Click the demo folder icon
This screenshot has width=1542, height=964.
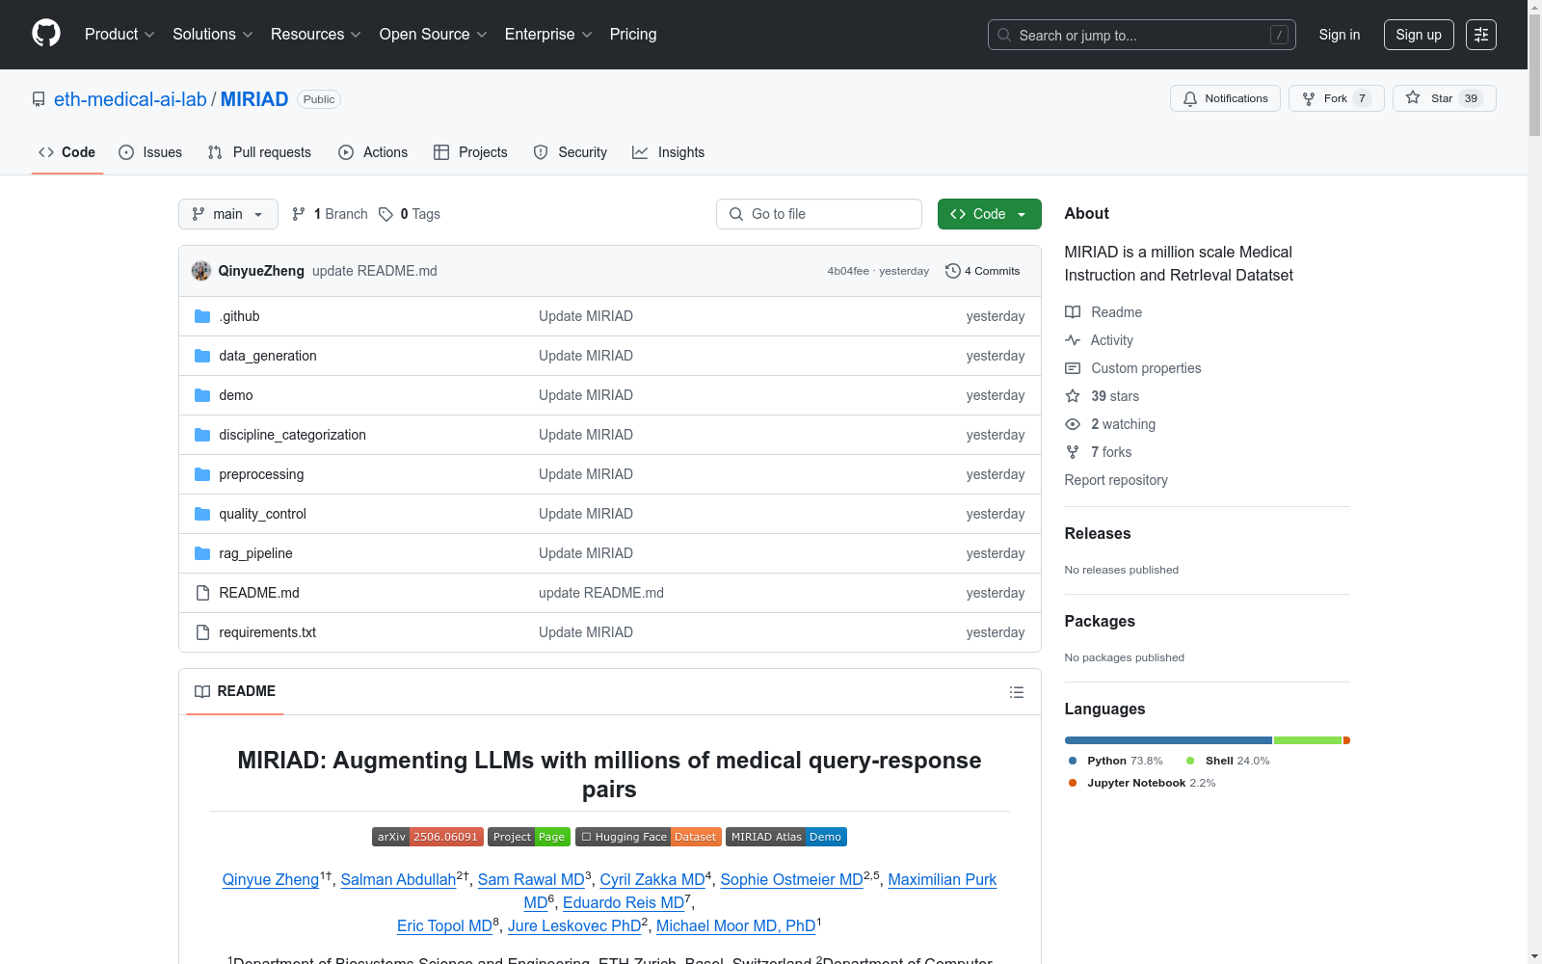click(x=202, y=395)
